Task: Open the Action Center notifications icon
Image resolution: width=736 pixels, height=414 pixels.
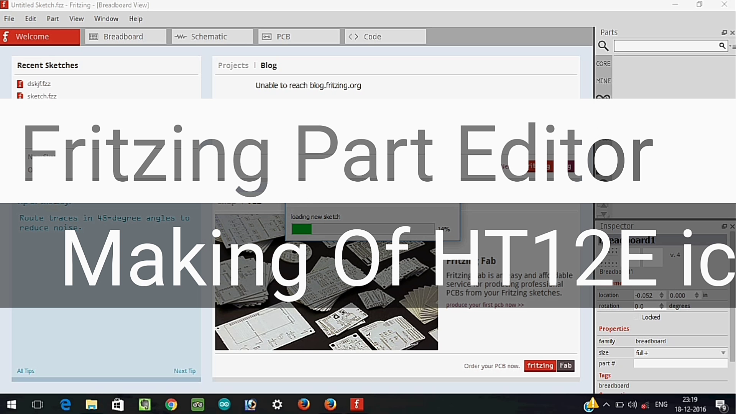Action: click(x=721, y=405)
